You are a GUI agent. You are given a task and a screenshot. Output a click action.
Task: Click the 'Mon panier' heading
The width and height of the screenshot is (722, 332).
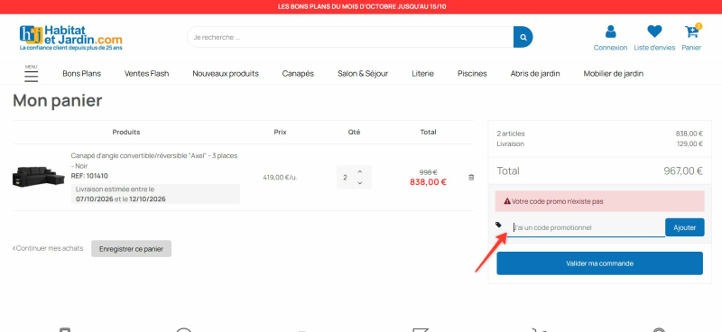[x=58, y=100]
